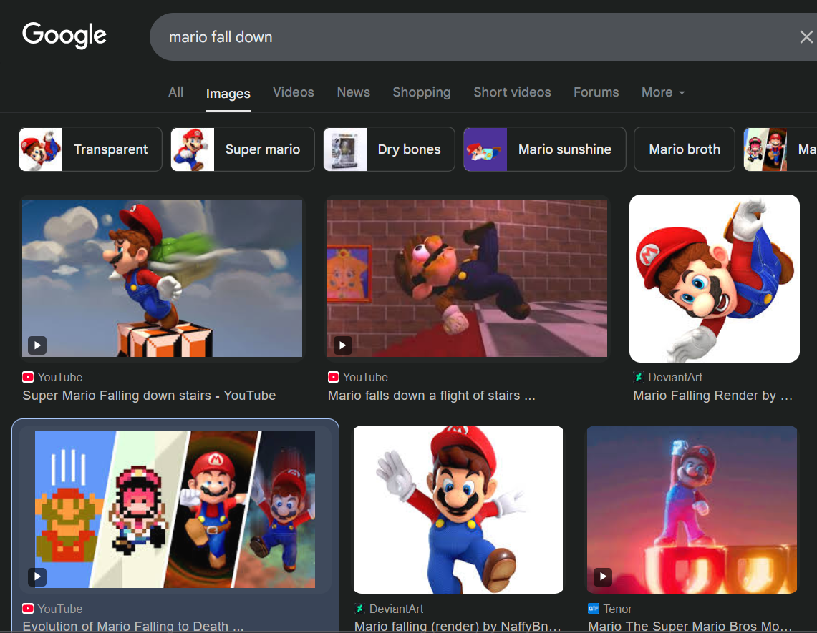Screen dimensions: 817x633
Task: Open Mario falls down a flight of stairs thumbnail
Action: [x=467, y=278]
